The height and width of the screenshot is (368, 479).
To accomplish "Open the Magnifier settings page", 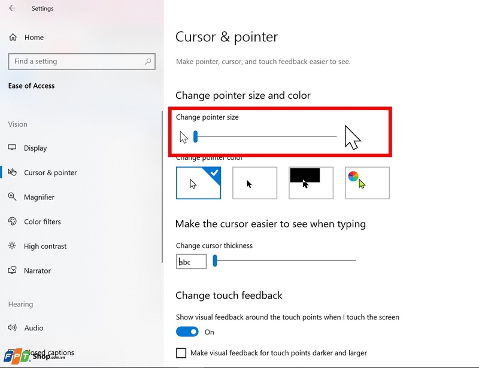I will pyautogui.click(x=39, y=197).
